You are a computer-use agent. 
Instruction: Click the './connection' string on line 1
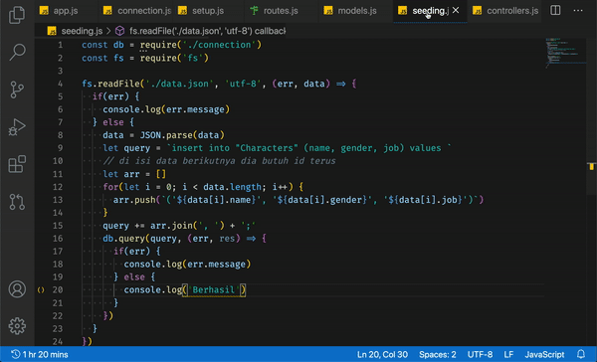click(219, 45)
